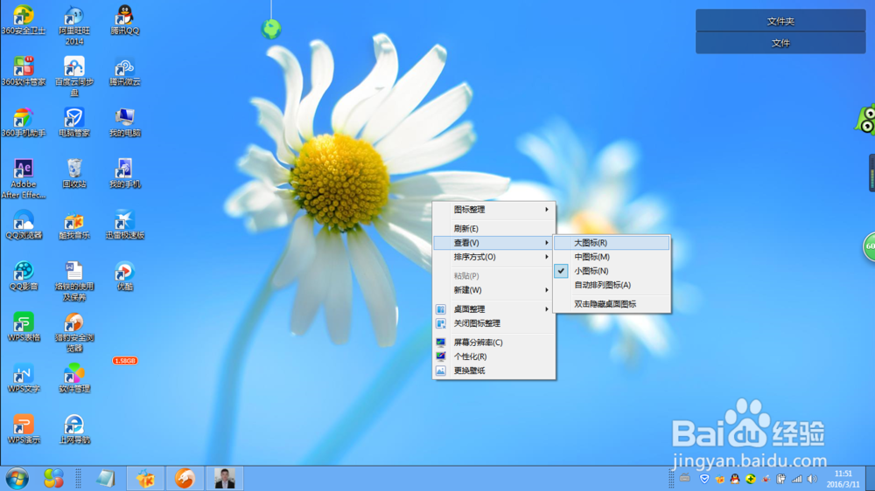Open the portrait photo taskbar thumbnail

(x=225, y=479)
